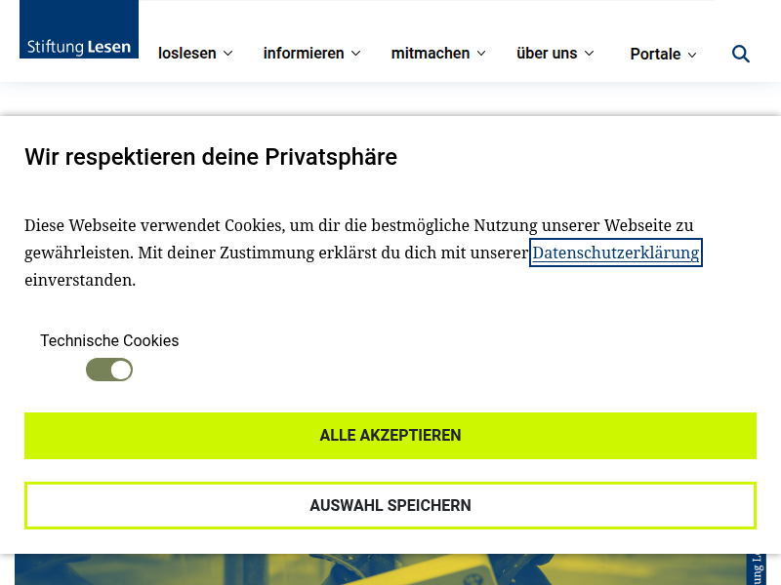The image size is (781, 585).
Task: Click heading Wir respektieren deine Privatsphäre
Action: (211, 157)
